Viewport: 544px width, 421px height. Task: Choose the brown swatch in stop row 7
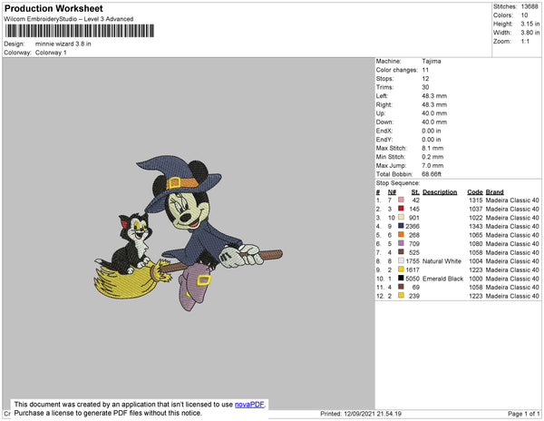click(401, 251)
